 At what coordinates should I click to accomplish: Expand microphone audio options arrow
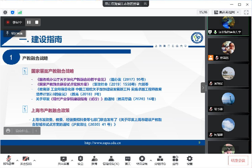tap(17, 160)
